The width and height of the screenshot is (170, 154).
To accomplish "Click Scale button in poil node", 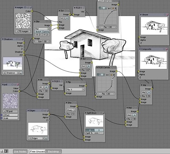I will click(10, 118).
